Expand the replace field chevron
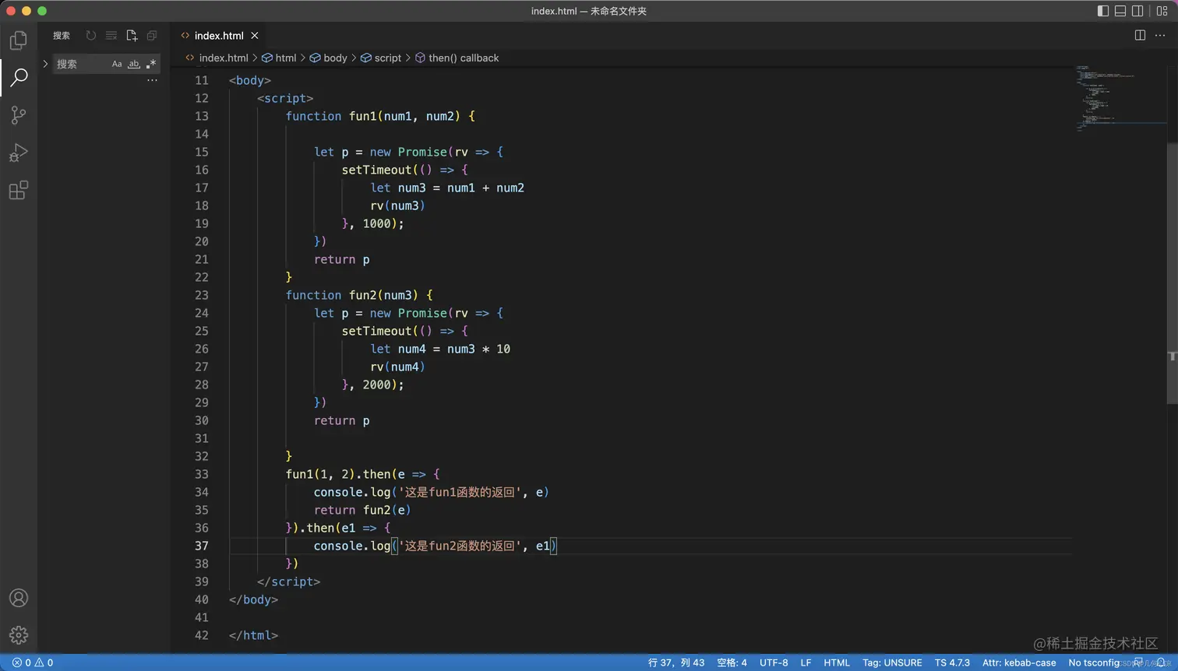The width and height of the screenshot is (1178, 671). pyautogui.click(x=45, y=64)
